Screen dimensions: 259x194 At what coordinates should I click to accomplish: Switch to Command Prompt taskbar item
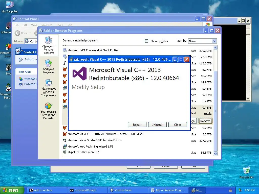click(87, 190)
